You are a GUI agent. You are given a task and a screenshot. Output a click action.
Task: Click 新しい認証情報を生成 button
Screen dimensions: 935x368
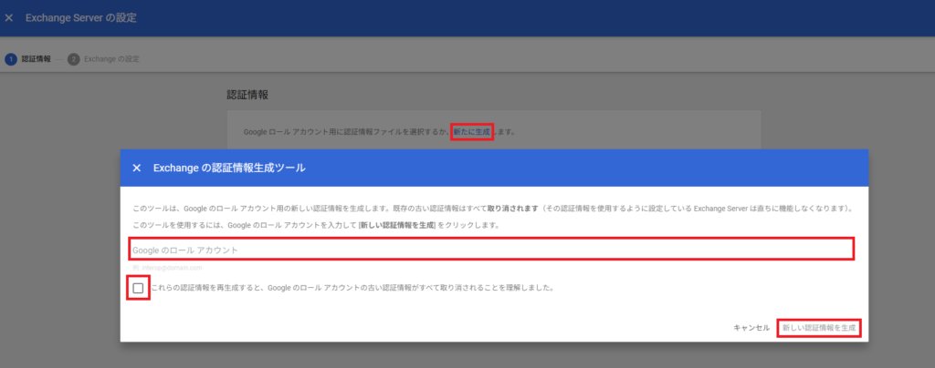[x=819, y=328]
